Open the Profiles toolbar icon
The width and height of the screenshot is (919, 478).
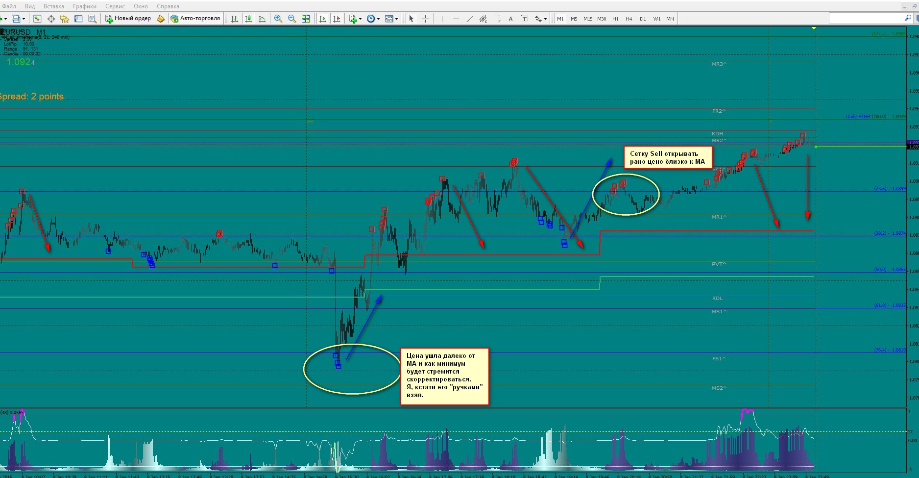click(x=16, y=19)
